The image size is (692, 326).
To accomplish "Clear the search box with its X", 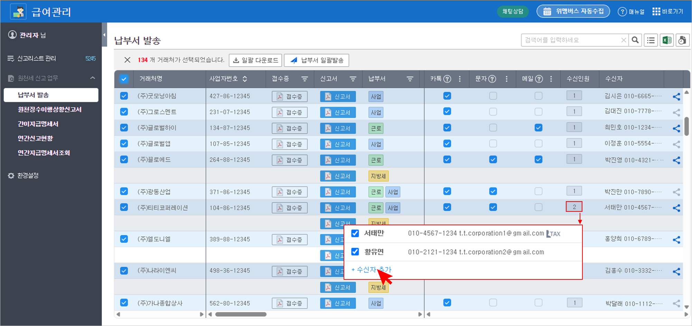I will (x=624, y=40).
